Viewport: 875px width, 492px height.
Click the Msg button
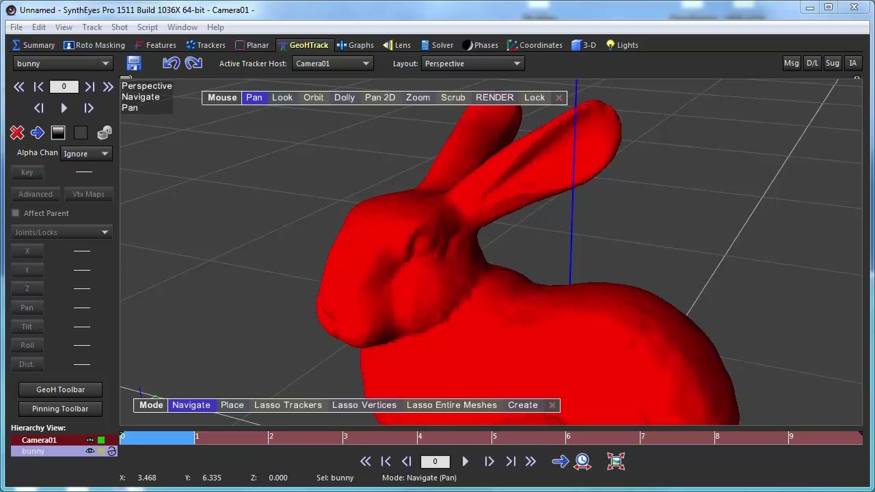(x=792, y=63)
